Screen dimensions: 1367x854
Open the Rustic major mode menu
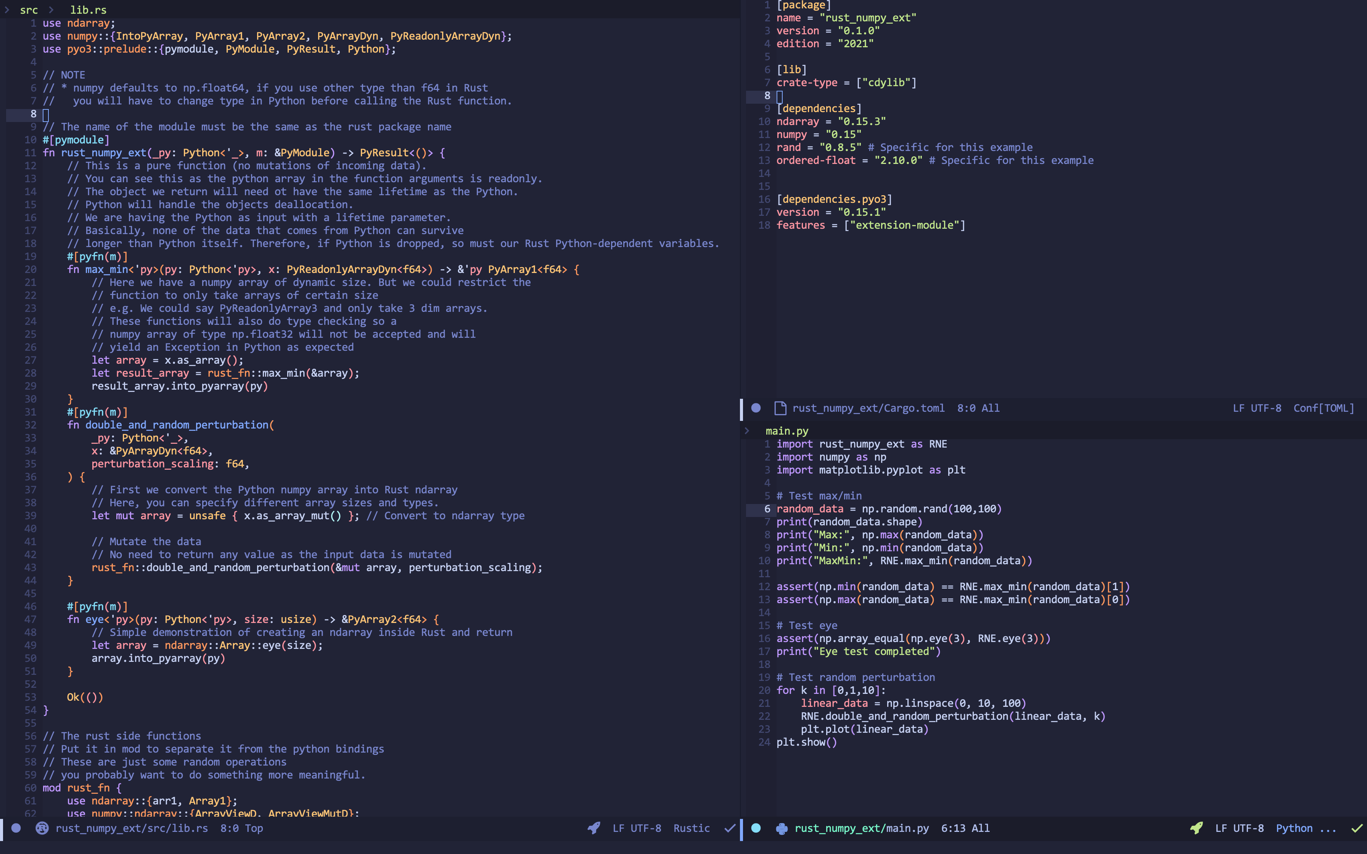[x=692, y=828]
